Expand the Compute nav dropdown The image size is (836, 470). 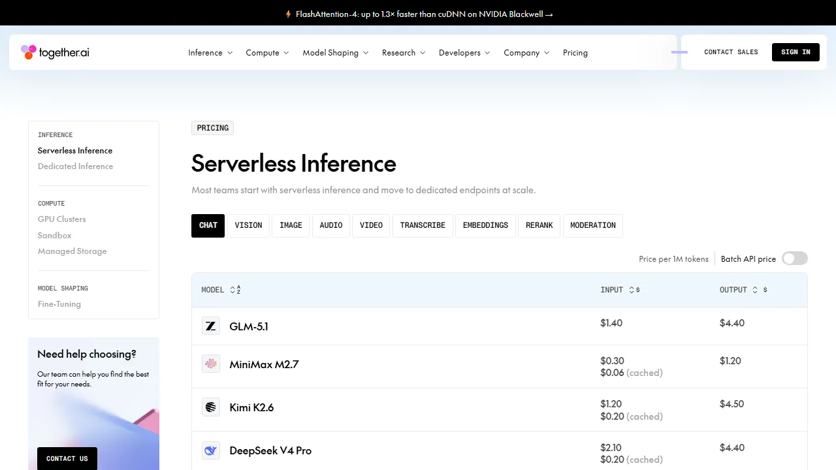267,53
